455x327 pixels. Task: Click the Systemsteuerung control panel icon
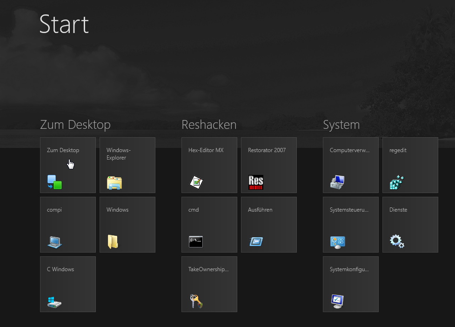(x=337, y=242)
